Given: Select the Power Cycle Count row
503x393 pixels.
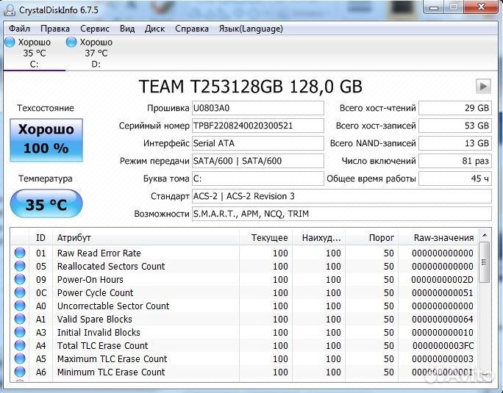Looking at the screenshot, I should (244, 292).
